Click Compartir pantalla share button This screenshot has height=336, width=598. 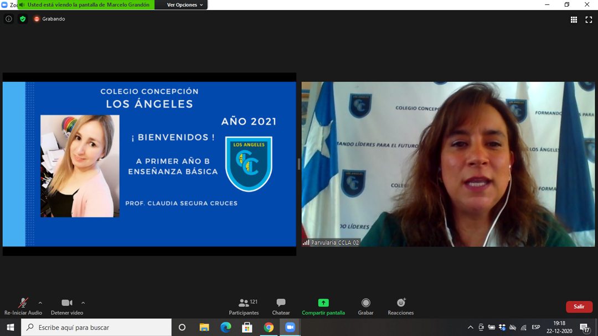(x=323, y=307)
